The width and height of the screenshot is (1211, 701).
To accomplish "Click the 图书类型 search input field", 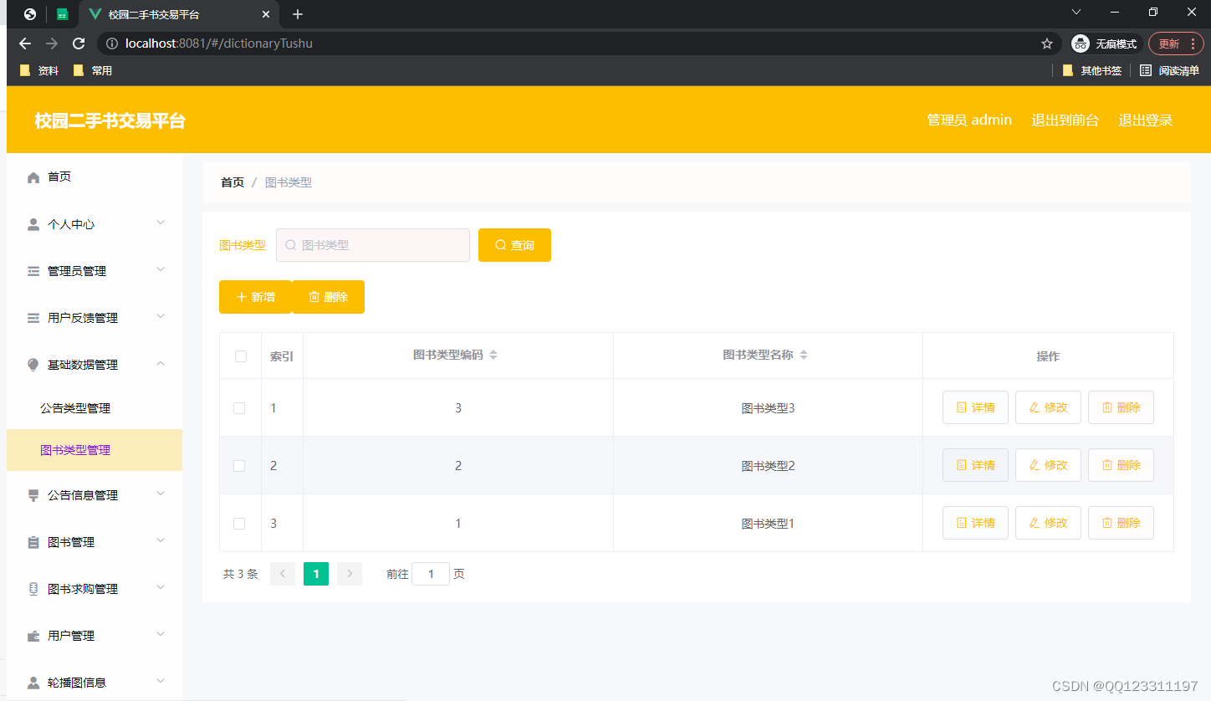I will (373, 245).
